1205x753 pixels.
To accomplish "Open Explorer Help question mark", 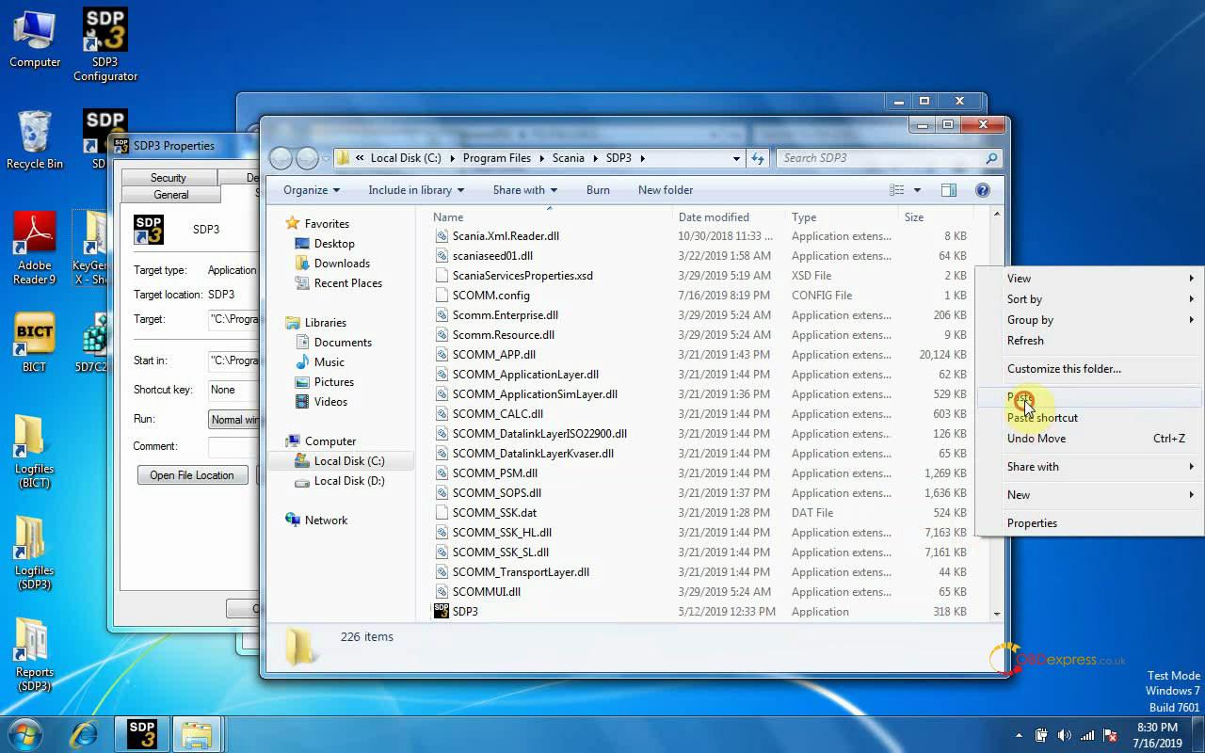I will (x=983, y=190).
